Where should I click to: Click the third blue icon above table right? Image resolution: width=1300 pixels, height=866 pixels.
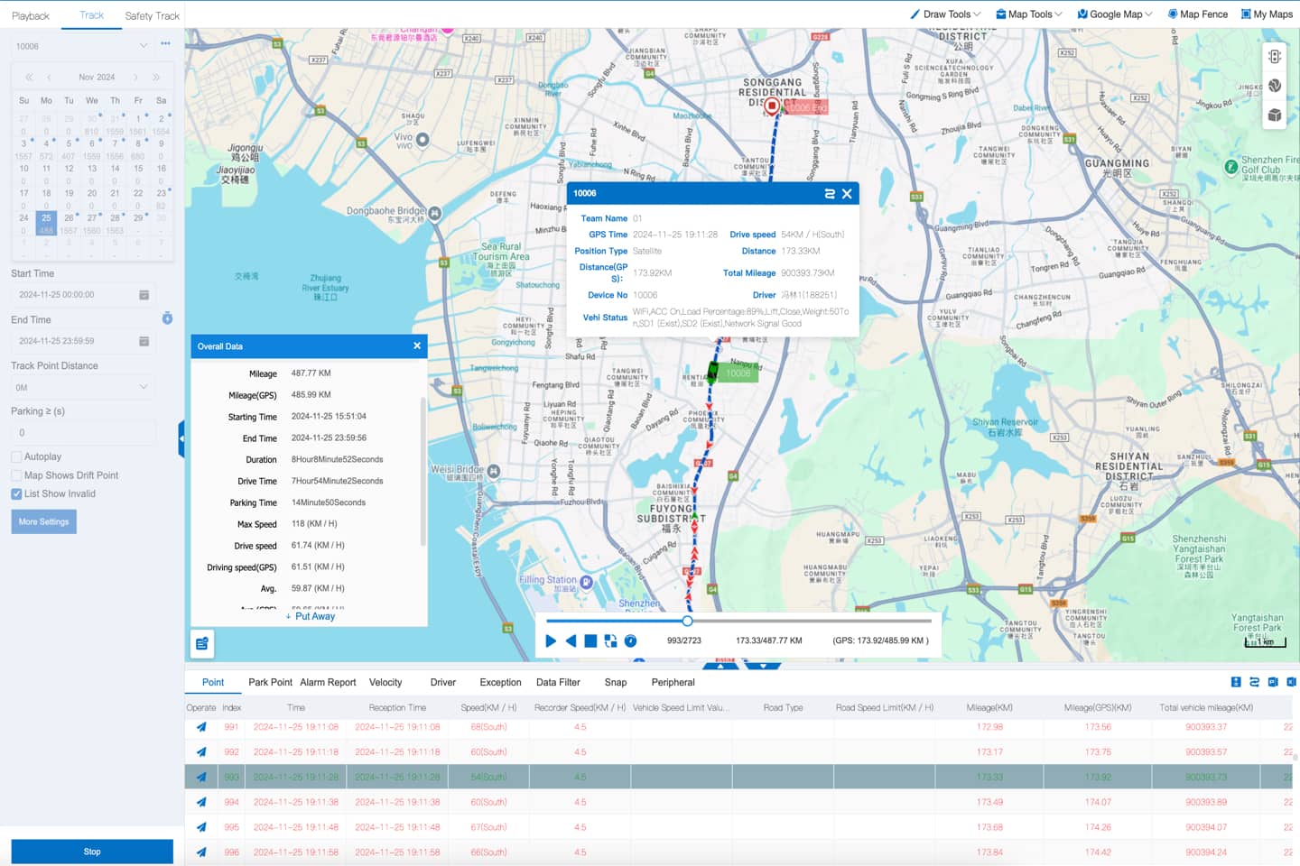coord(1273,682)
